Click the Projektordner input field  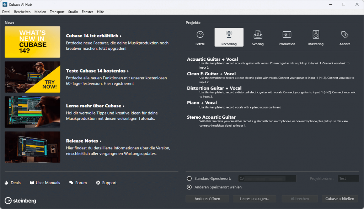point(348,178)
